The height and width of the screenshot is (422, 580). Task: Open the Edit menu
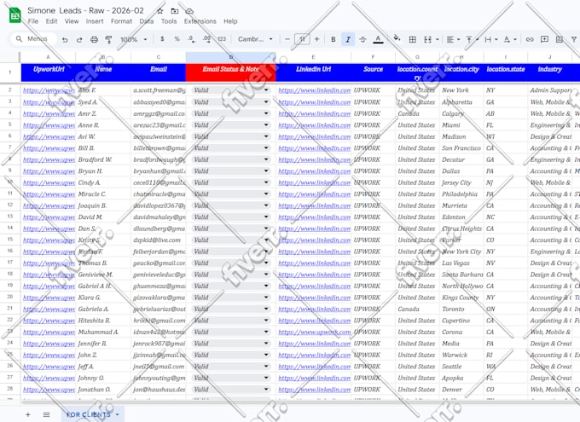(x=51, y=21)
